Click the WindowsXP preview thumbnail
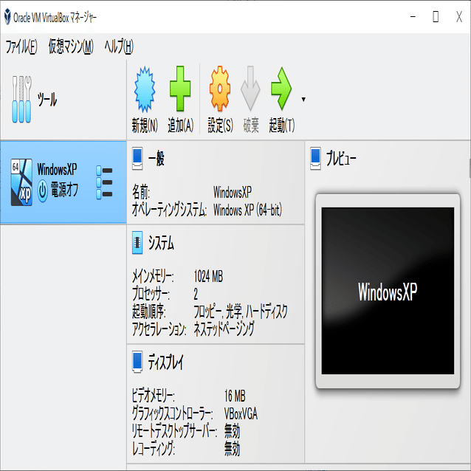Screen dimensions: 471x471 (388, 291)
